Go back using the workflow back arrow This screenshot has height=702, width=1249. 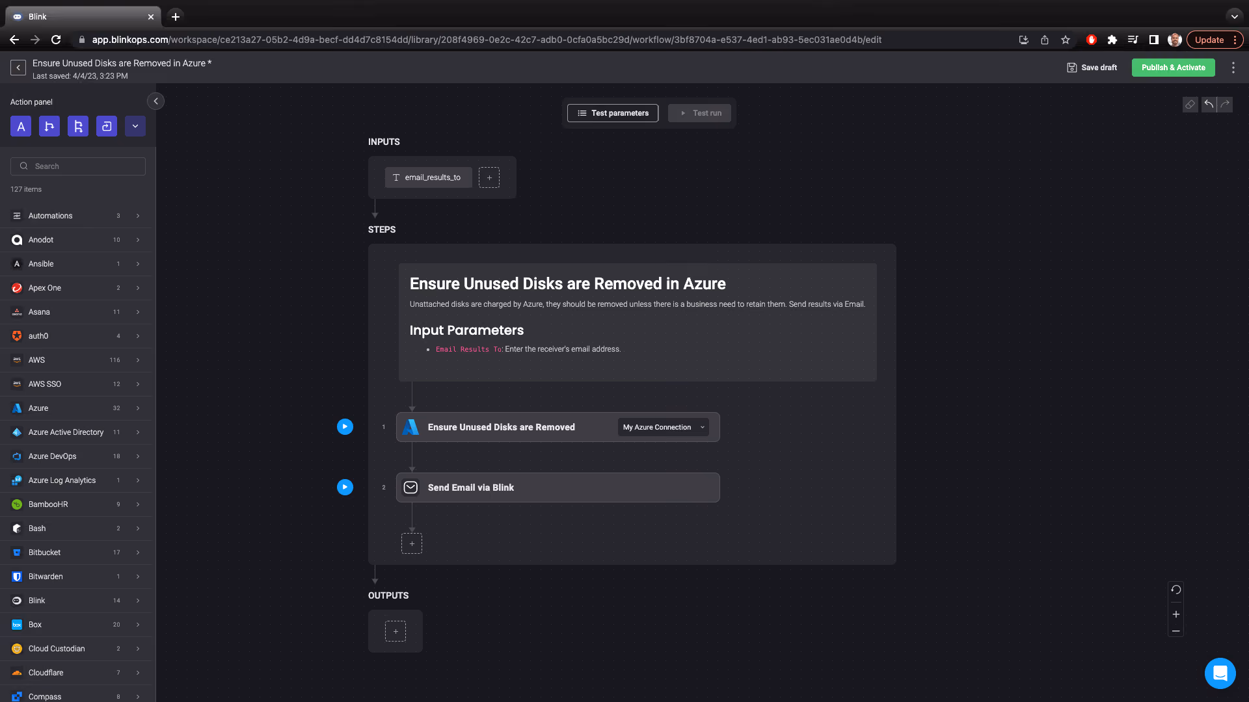(x=18, y=68)
